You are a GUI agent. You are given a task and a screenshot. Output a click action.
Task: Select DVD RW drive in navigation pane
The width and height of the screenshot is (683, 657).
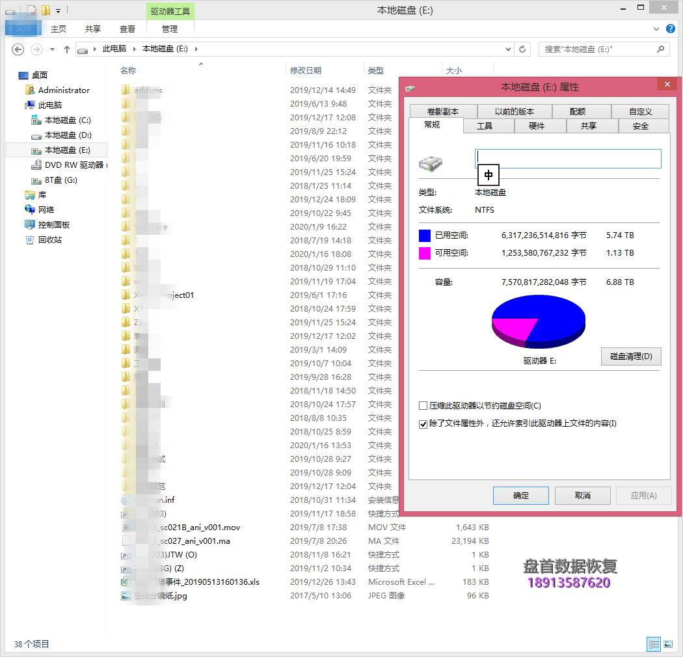tap(74, 165)
